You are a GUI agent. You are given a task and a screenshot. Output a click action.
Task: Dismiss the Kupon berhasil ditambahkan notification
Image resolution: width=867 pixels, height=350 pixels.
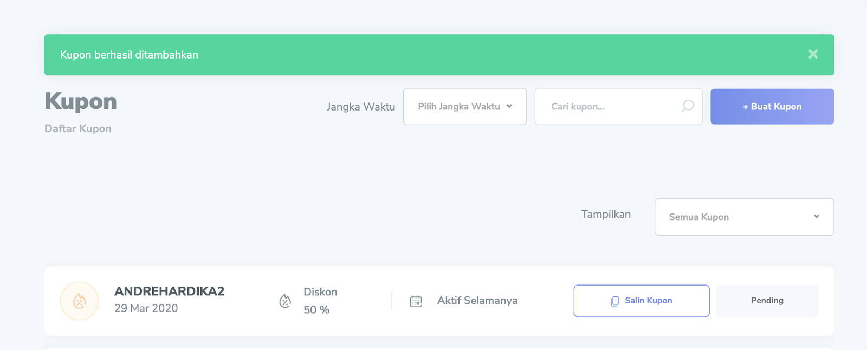tap(813, 54)
